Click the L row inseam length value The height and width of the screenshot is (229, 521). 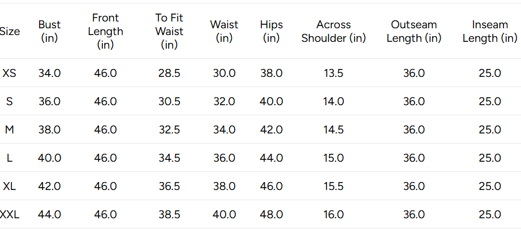[490, 158]
